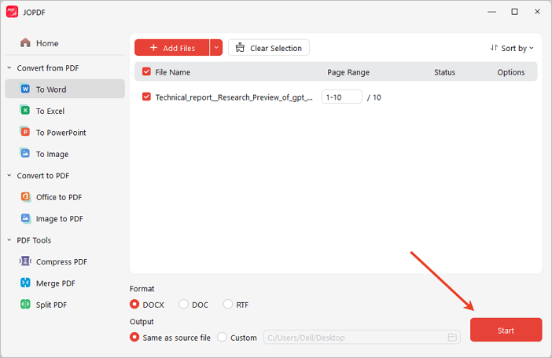Click the Page Range column header
Viewport: 552px width, 358px height.
click(348, 72)
